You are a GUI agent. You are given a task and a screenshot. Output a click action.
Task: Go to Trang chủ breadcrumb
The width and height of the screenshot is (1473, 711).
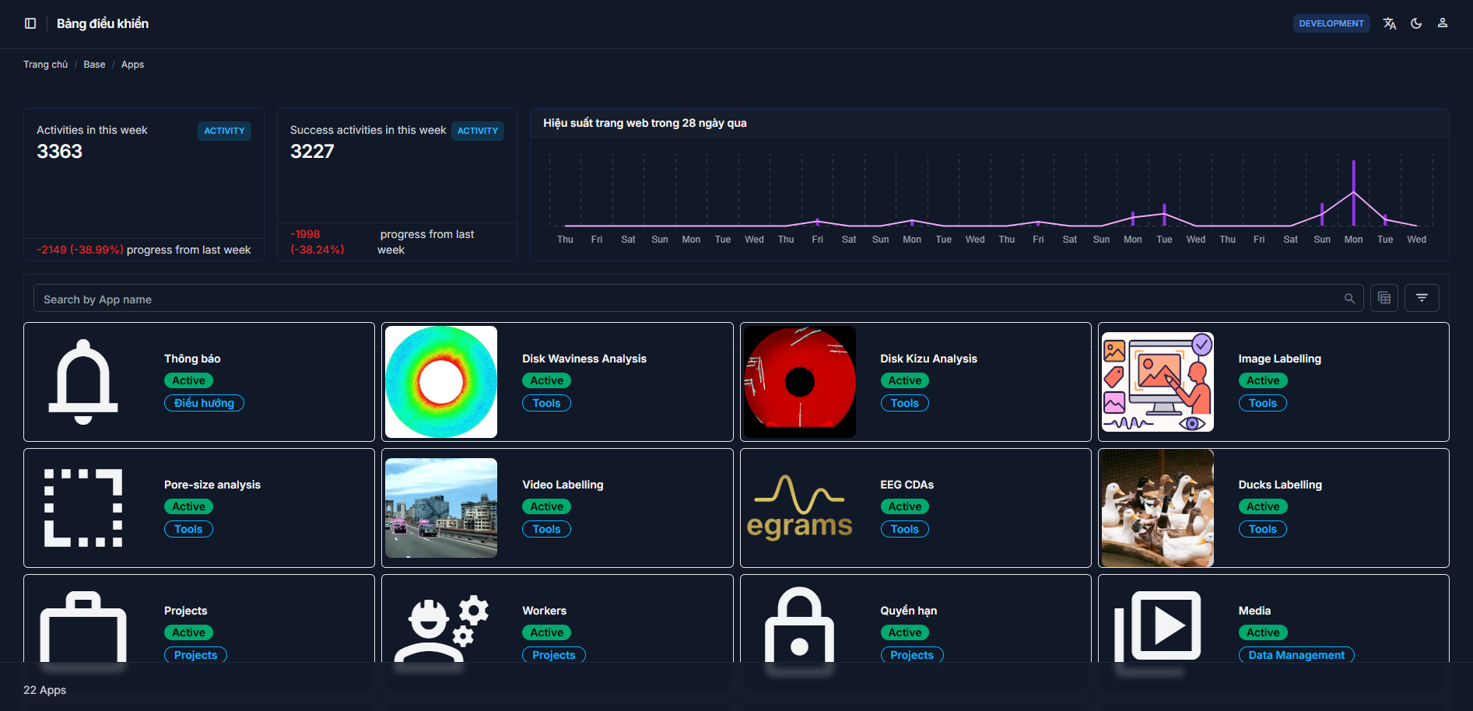click(x=45, y=65)
